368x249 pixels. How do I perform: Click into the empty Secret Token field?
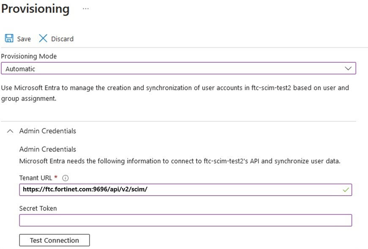pos(185,220)
